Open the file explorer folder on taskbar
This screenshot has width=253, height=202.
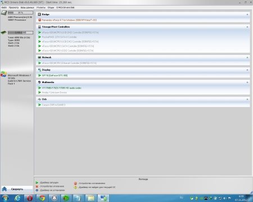pyautogui.click(x=91, y=198)
